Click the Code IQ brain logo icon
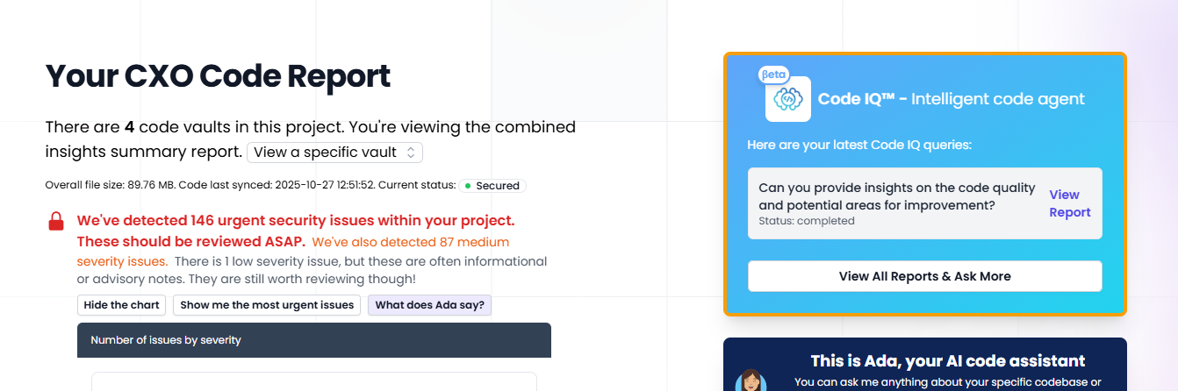The image size is (1178, 391). click(787, 100)
